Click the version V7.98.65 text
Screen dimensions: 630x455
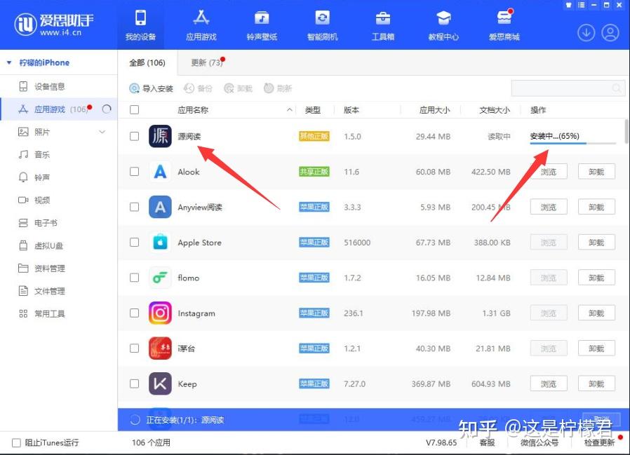click(441, 442)
